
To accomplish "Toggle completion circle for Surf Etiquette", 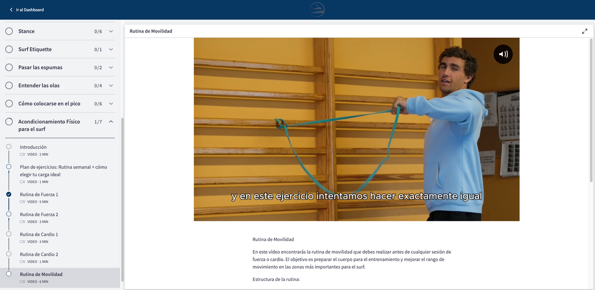I will point(9,49).
